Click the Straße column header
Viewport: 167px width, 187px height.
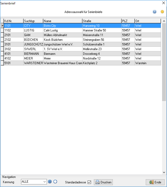[x=102, y=21]
